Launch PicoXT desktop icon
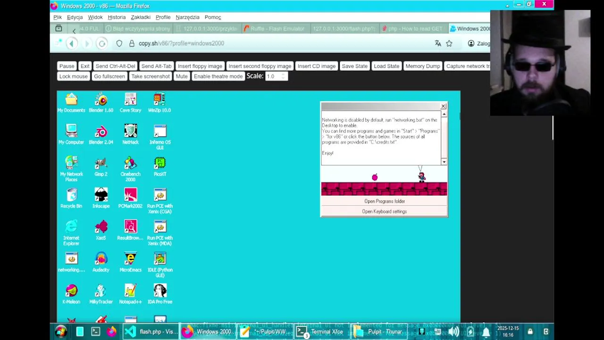This screenshot has width=604, height=340. pos(160,166)
